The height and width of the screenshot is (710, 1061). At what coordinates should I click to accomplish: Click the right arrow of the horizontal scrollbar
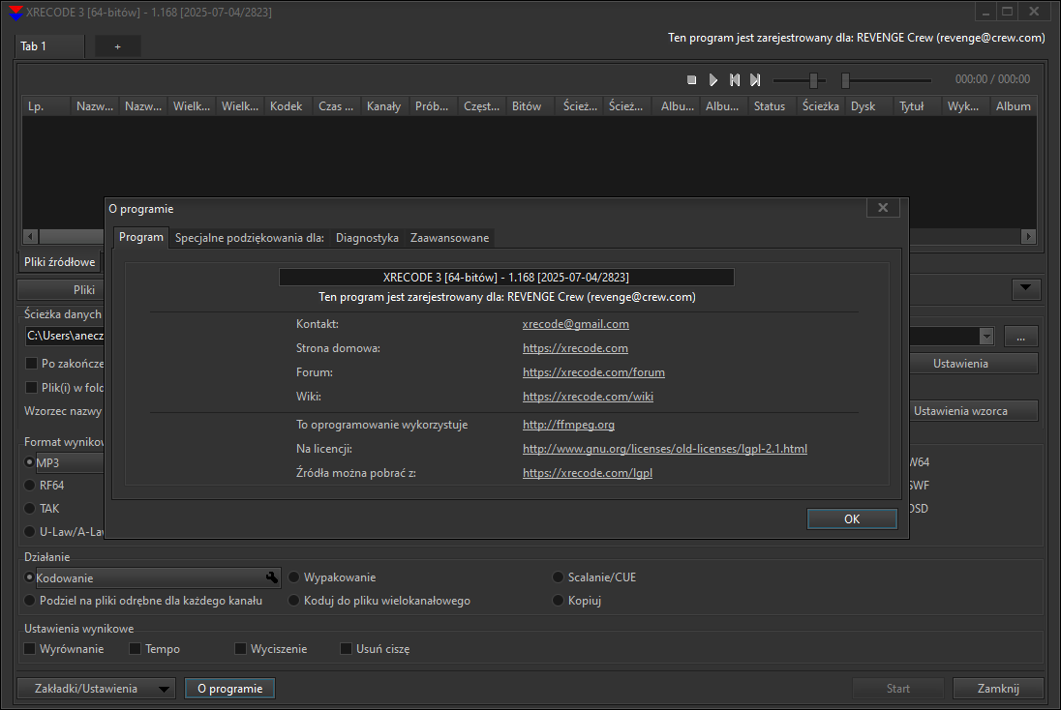tap(1028, 236)
